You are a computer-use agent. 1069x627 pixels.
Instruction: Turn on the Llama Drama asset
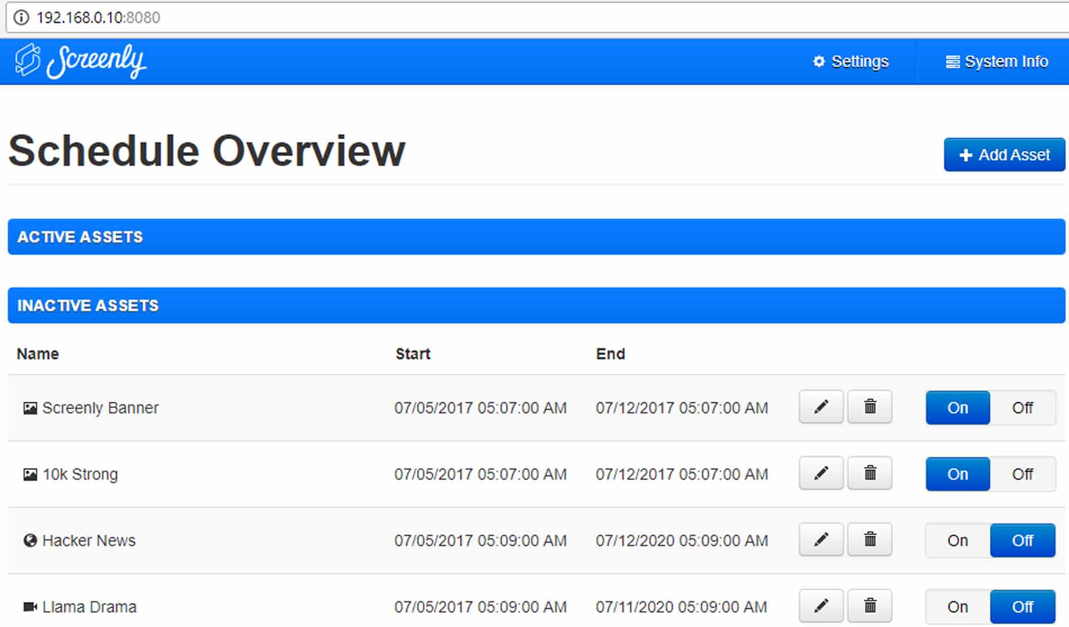957,607
